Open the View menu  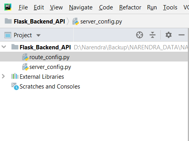pyautogui.click(x=56, y=7)
